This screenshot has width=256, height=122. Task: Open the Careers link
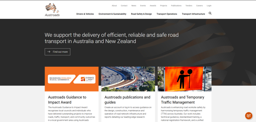[199, 6]
